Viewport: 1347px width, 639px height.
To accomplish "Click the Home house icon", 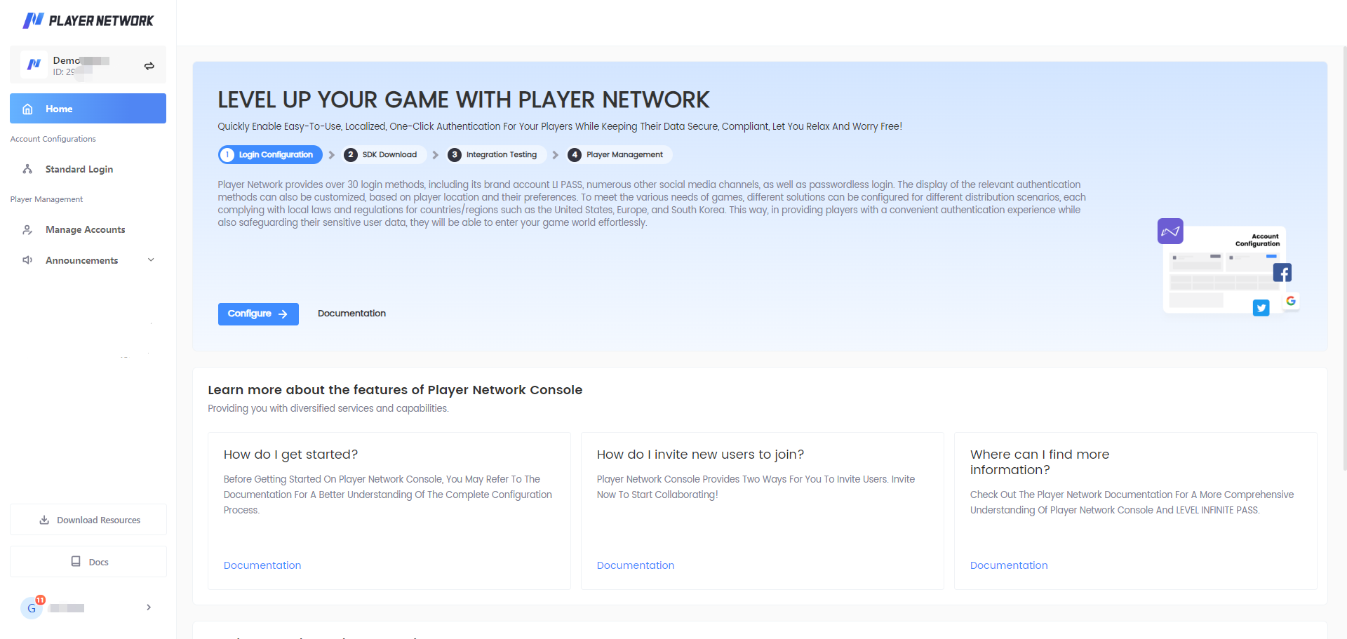I will [28, 109].
